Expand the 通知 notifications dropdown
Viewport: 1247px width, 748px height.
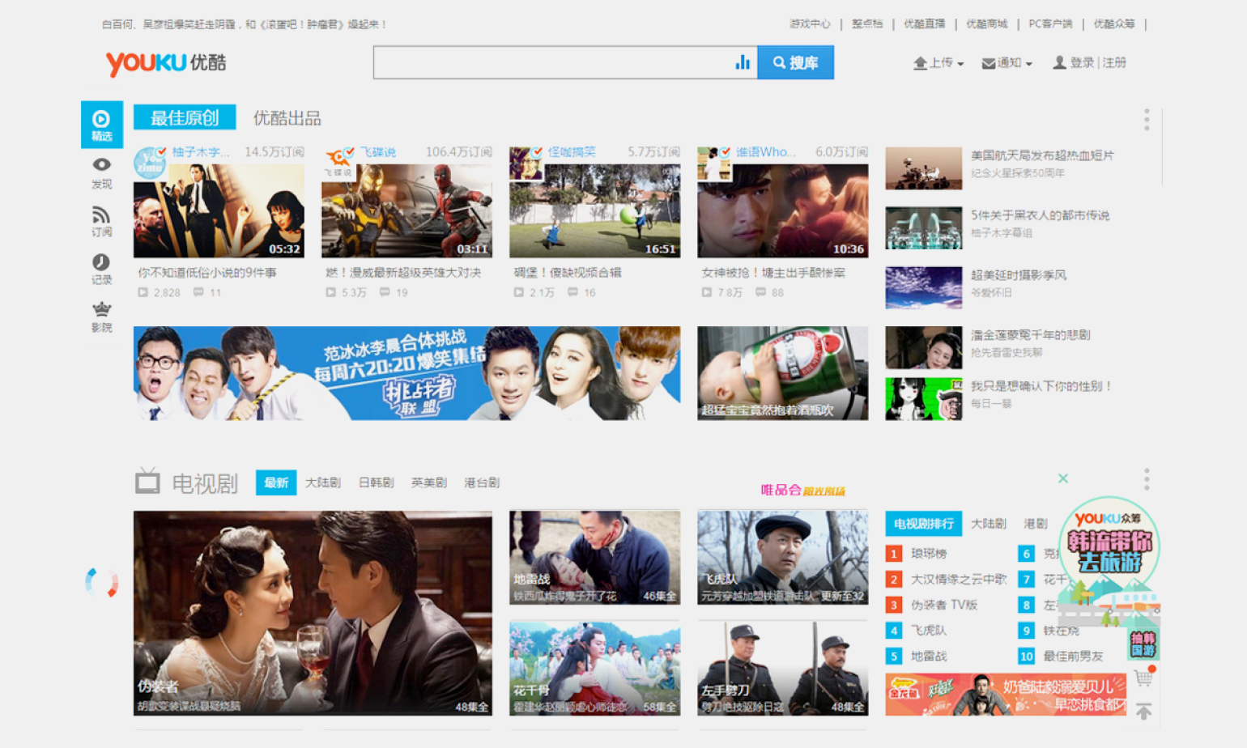tap(1007, 63)
